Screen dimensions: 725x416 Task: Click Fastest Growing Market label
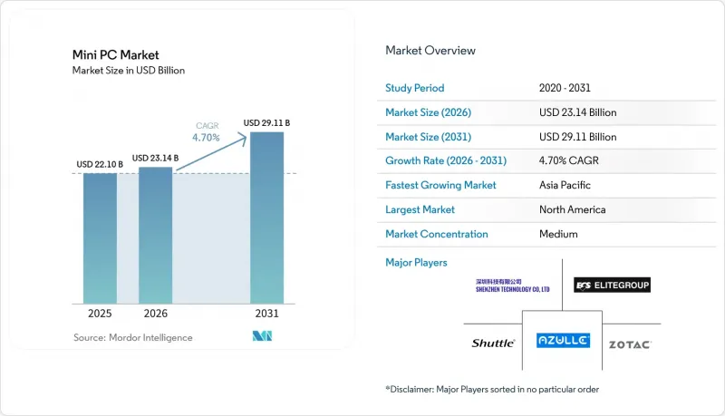(440, 185)
